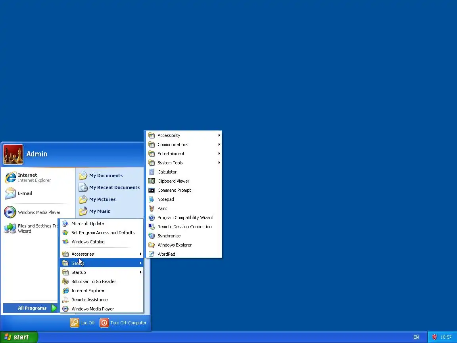
Task: Click the green All Programs arrow
Action: coord(54,308)
